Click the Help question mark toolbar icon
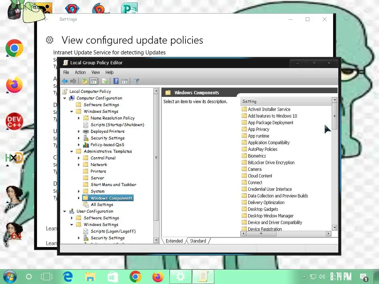Image resolution: width=379 pixels, height=284 pixels. coord(116,81)
